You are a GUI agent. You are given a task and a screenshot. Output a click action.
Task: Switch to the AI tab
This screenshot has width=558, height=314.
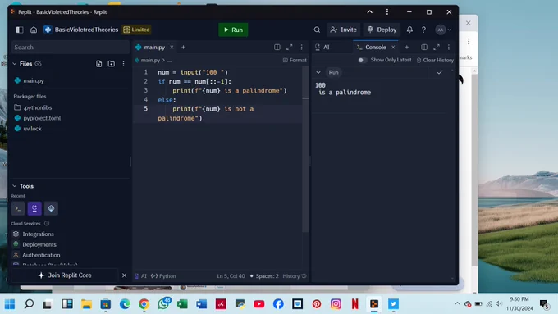pyautogui.click(x=322, y=48)
